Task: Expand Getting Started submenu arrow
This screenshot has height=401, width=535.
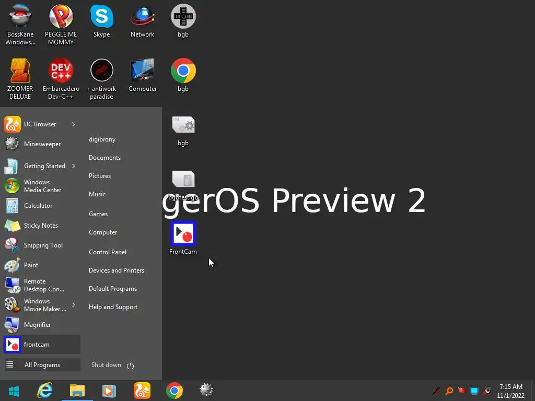Action: (73, 166)
